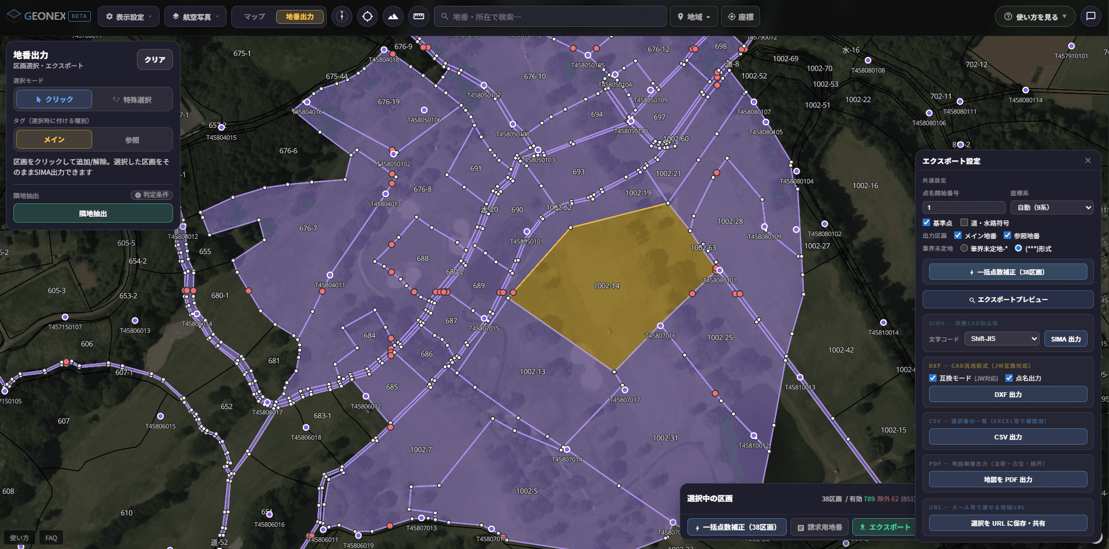Expand the 使い方を見る dropdown
The height and width of the screenshot is (549, 1109).
tap(1035, 17)
